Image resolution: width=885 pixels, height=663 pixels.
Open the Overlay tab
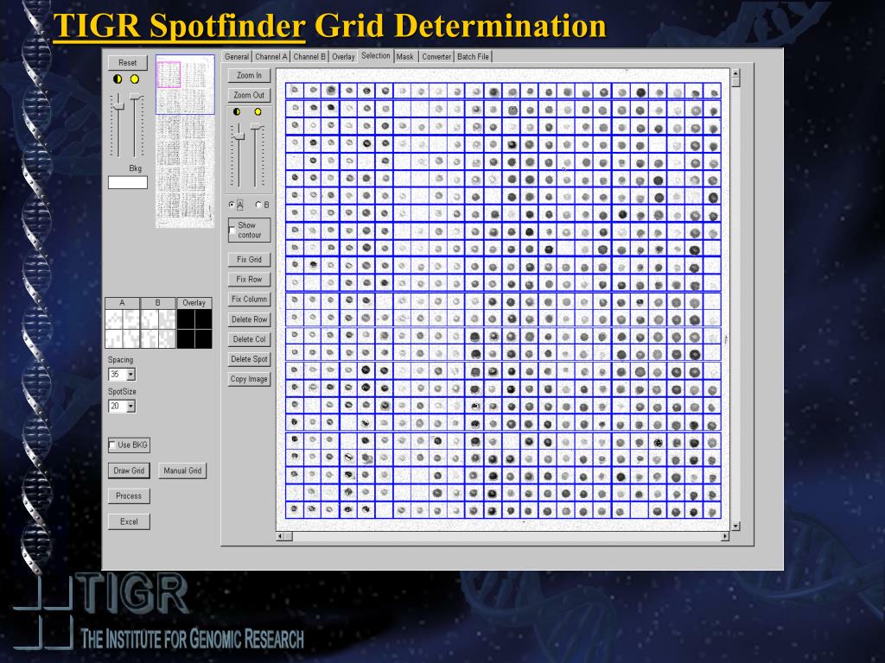343,56
